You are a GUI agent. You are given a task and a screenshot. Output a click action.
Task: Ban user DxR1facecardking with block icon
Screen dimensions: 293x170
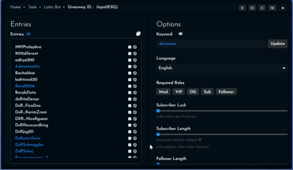click(135, 125)
